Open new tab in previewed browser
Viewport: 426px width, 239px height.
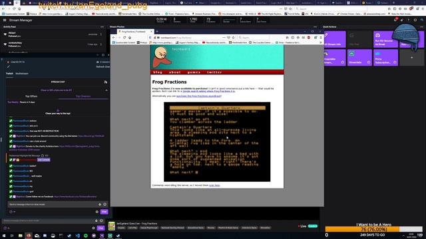coord(157,31)
